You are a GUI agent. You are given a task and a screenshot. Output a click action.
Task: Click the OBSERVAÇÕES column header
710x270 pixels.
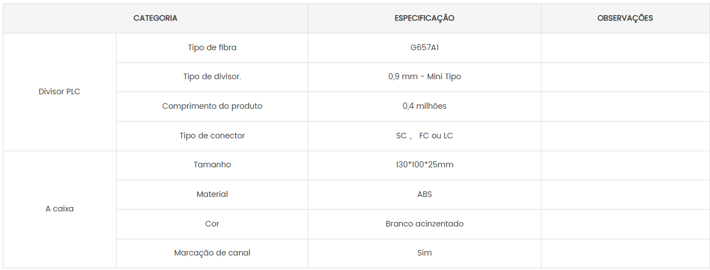tap(625, 18)
